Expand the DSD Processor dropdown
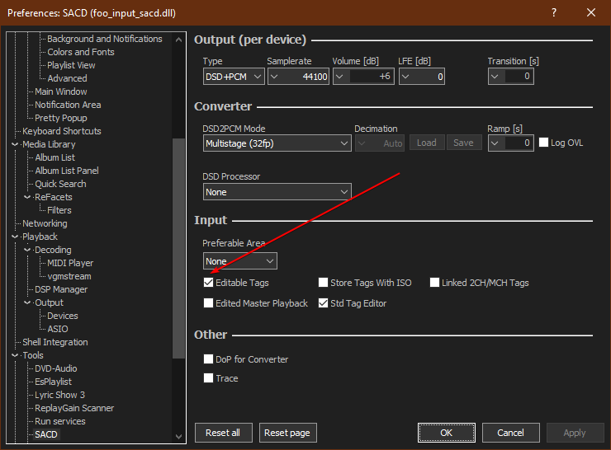The height and width of the screenshot is (450, 611). pos(277,192)
